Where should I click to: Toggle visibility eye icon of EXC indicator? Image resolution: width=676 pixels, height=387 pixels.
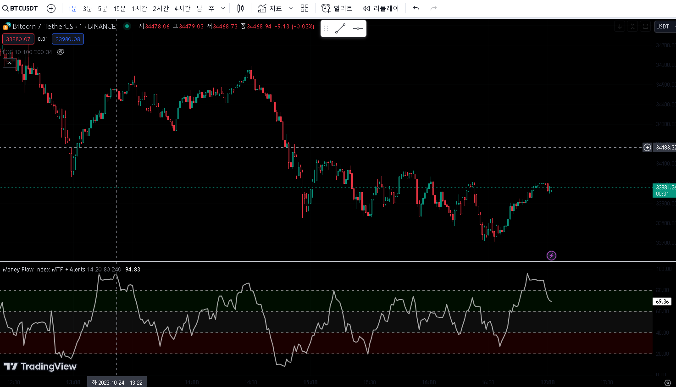pos(61,52)
